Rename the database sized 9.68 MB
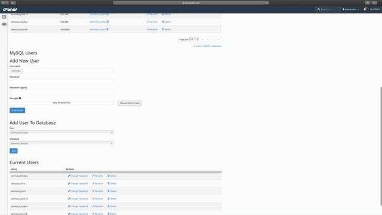The image size is (382, 215). click(152, 21)
